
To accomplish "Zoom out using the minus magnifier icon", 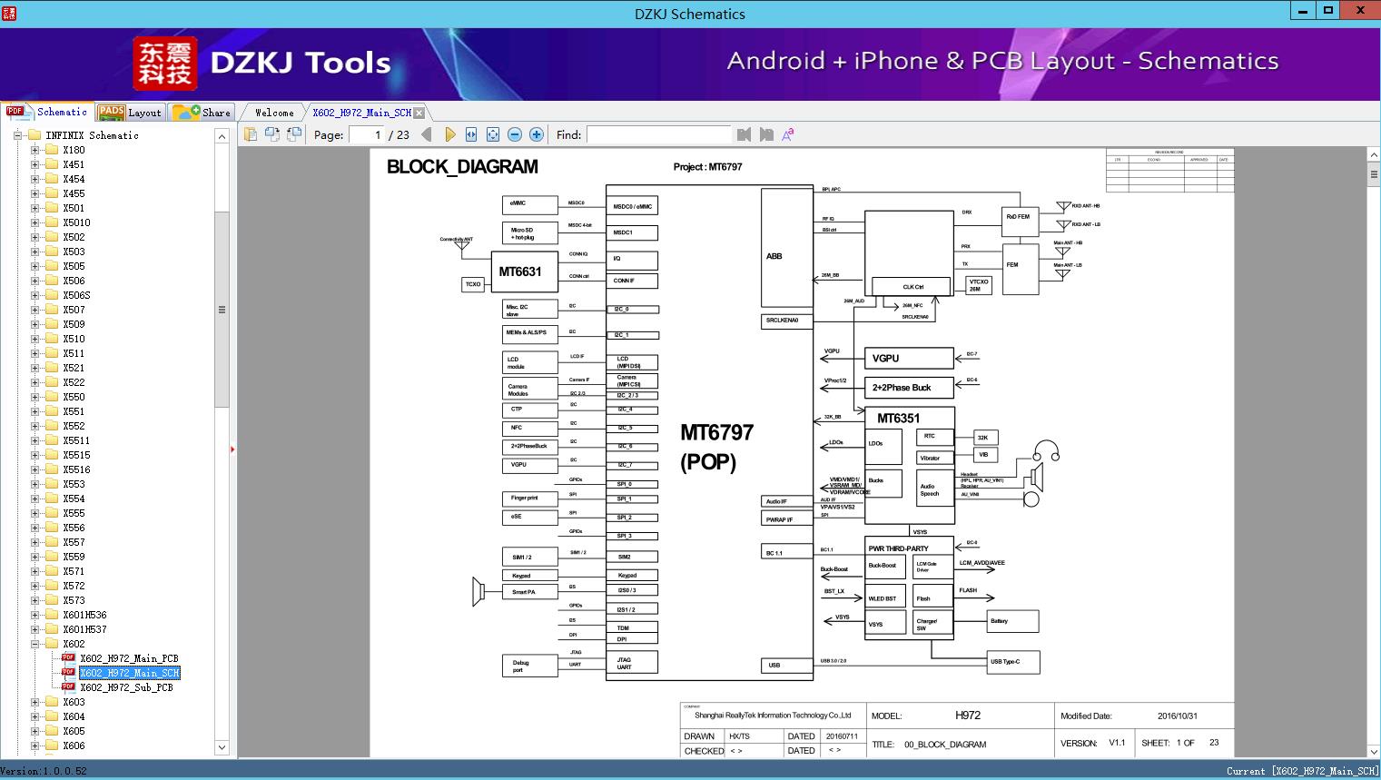I will 514,133.
